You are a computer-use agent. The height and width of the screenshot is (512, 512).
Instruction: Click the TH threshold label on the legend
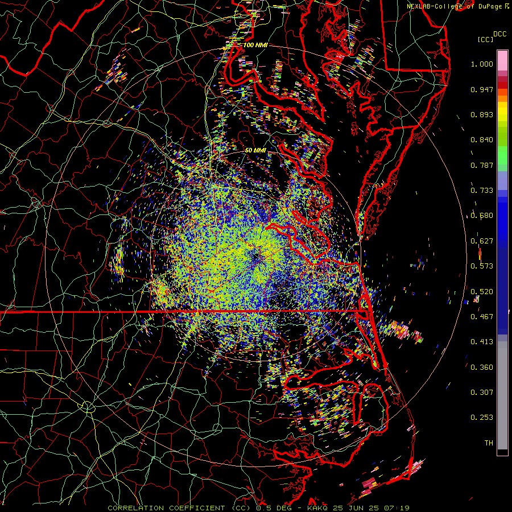[489, 443]
